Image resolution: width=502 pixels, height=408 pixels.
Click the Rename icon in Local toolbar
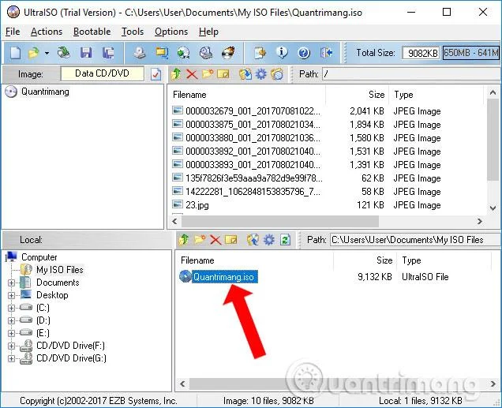point(231,240)
